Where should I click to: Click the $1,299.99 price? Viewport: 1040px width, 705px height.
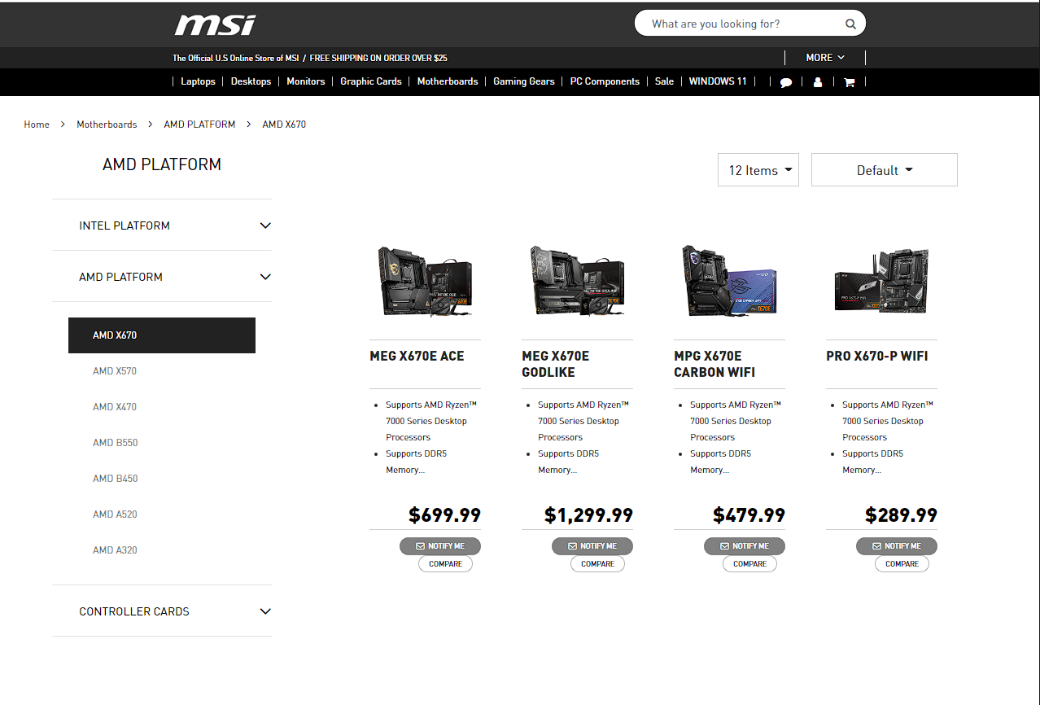588,515
